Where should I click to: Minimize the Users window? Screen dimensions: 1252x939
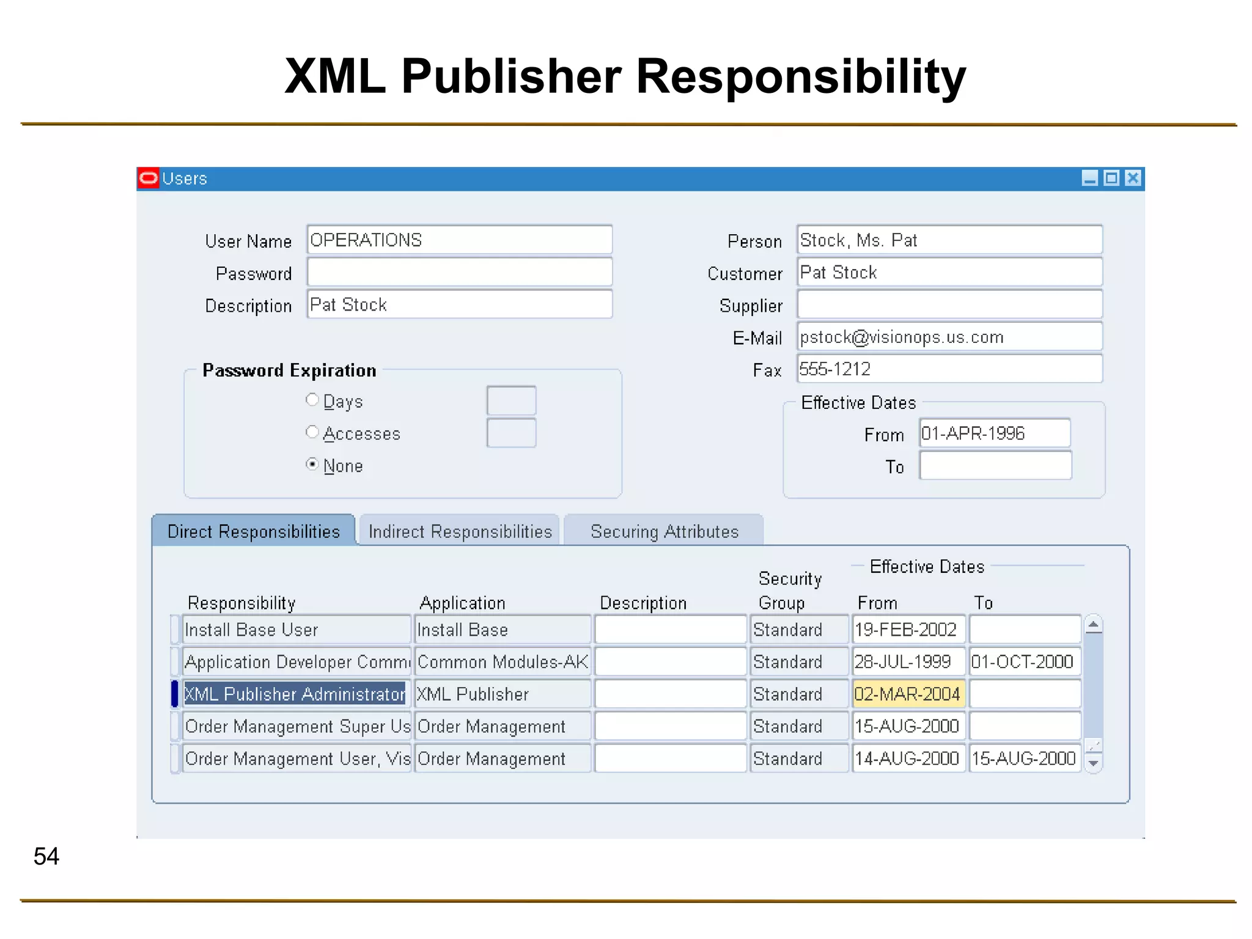[x=1089, y=178]
